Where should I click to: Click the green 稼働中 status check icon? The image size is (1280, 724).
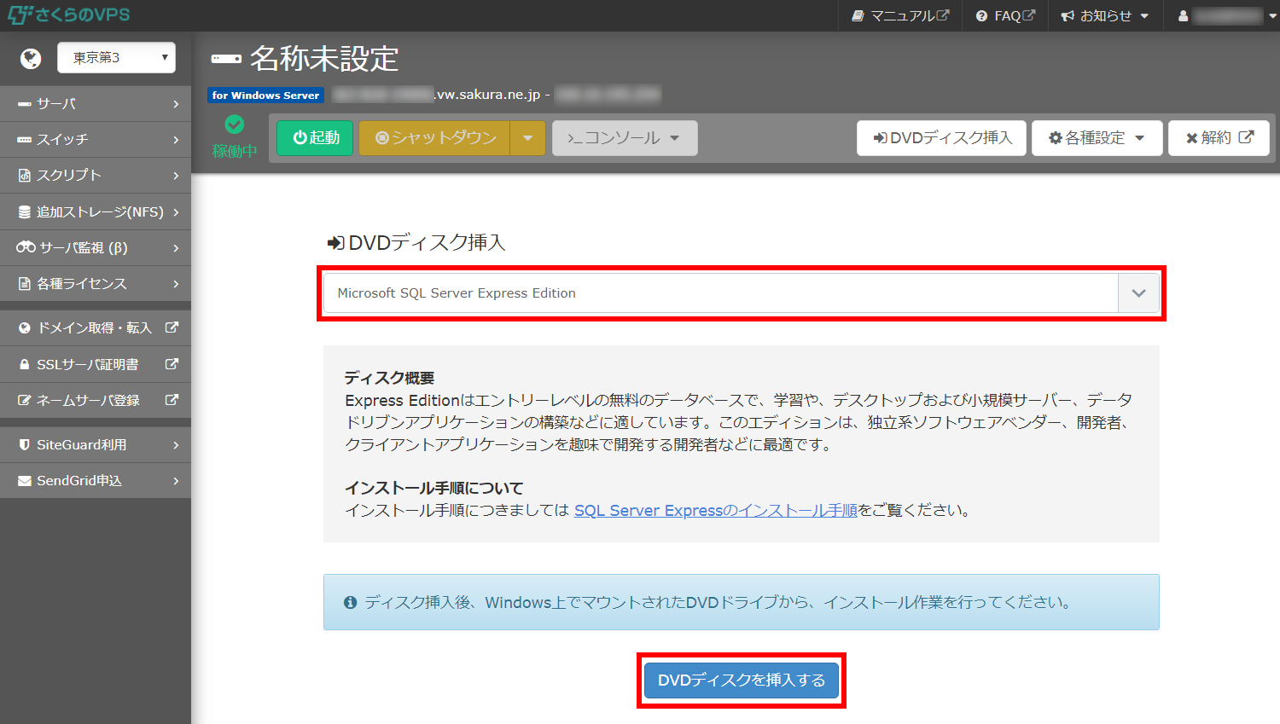pyautogui.click(x=235, y=125)
